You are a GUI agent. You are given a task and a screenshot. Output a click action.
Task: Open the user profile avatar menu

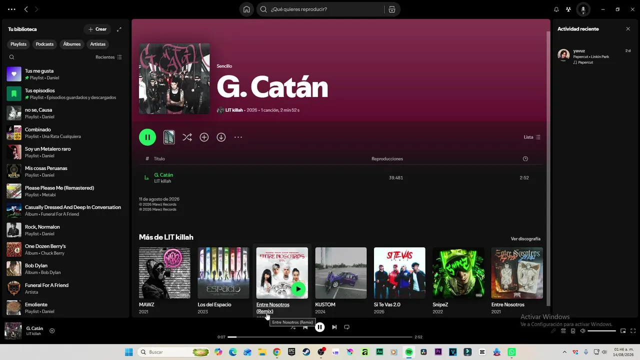(x=583, y=9)
